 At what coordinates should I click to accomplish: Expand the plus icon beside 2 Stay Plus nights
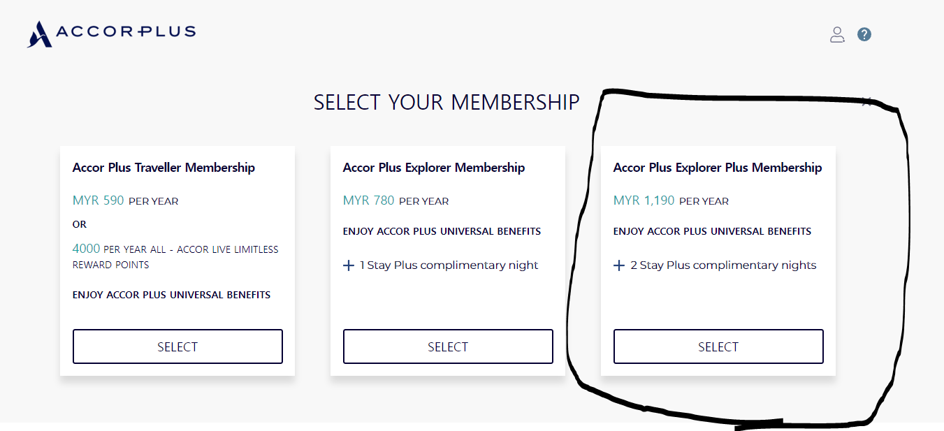click(619, 265)
